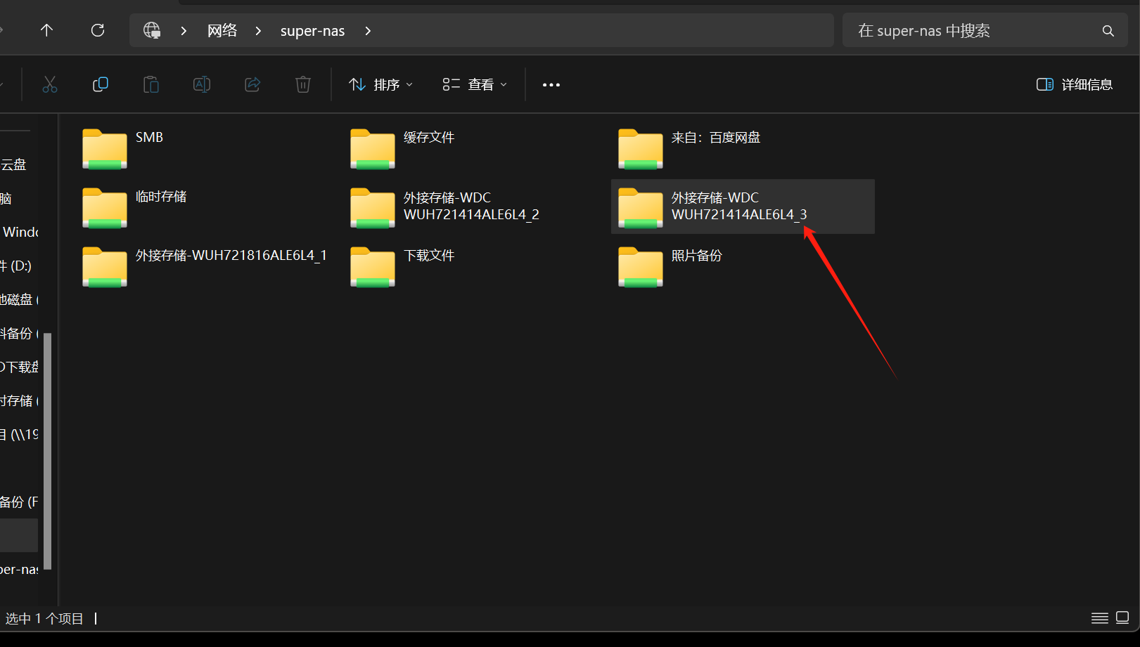Click the 来自：百度网盘 folder name
Screen dimensions: 1140x647
coord(716,138)
